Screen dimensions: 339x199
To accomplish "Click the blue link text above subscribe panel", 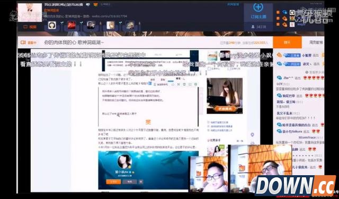I will point(233,4).
